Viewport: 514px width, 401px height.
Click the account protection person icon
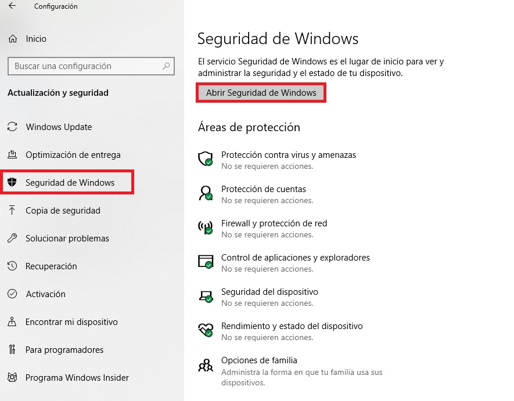(206, 193)
